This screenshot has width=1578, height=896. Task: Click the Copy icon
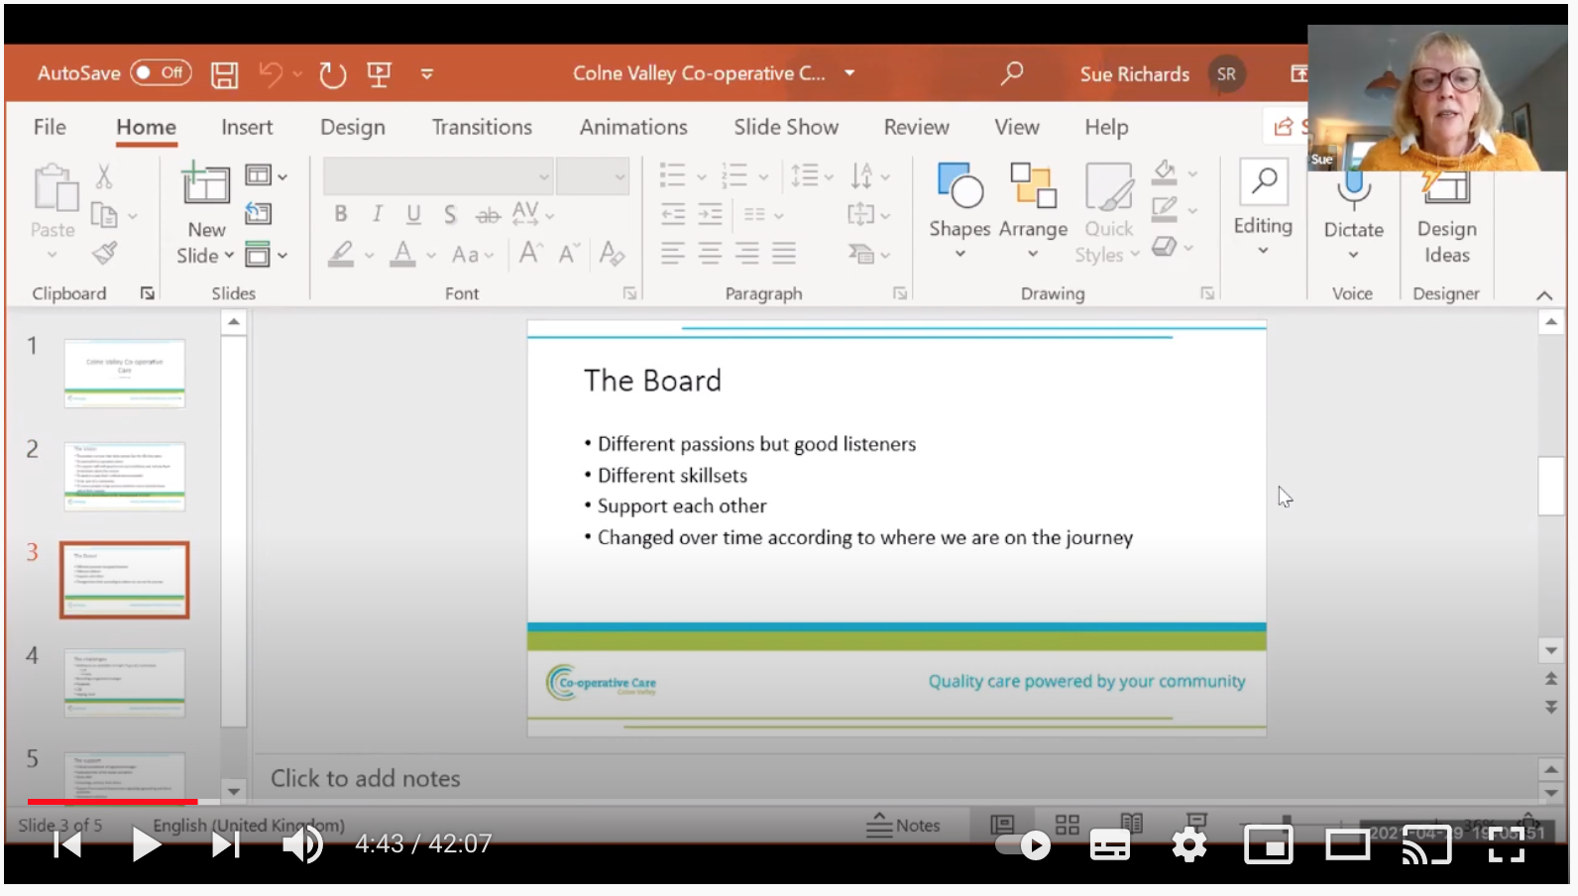coord(103,214)
